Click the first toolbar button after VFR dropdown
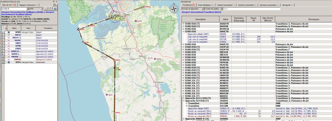Screen dimensions: 332x121 pos(46,9)
